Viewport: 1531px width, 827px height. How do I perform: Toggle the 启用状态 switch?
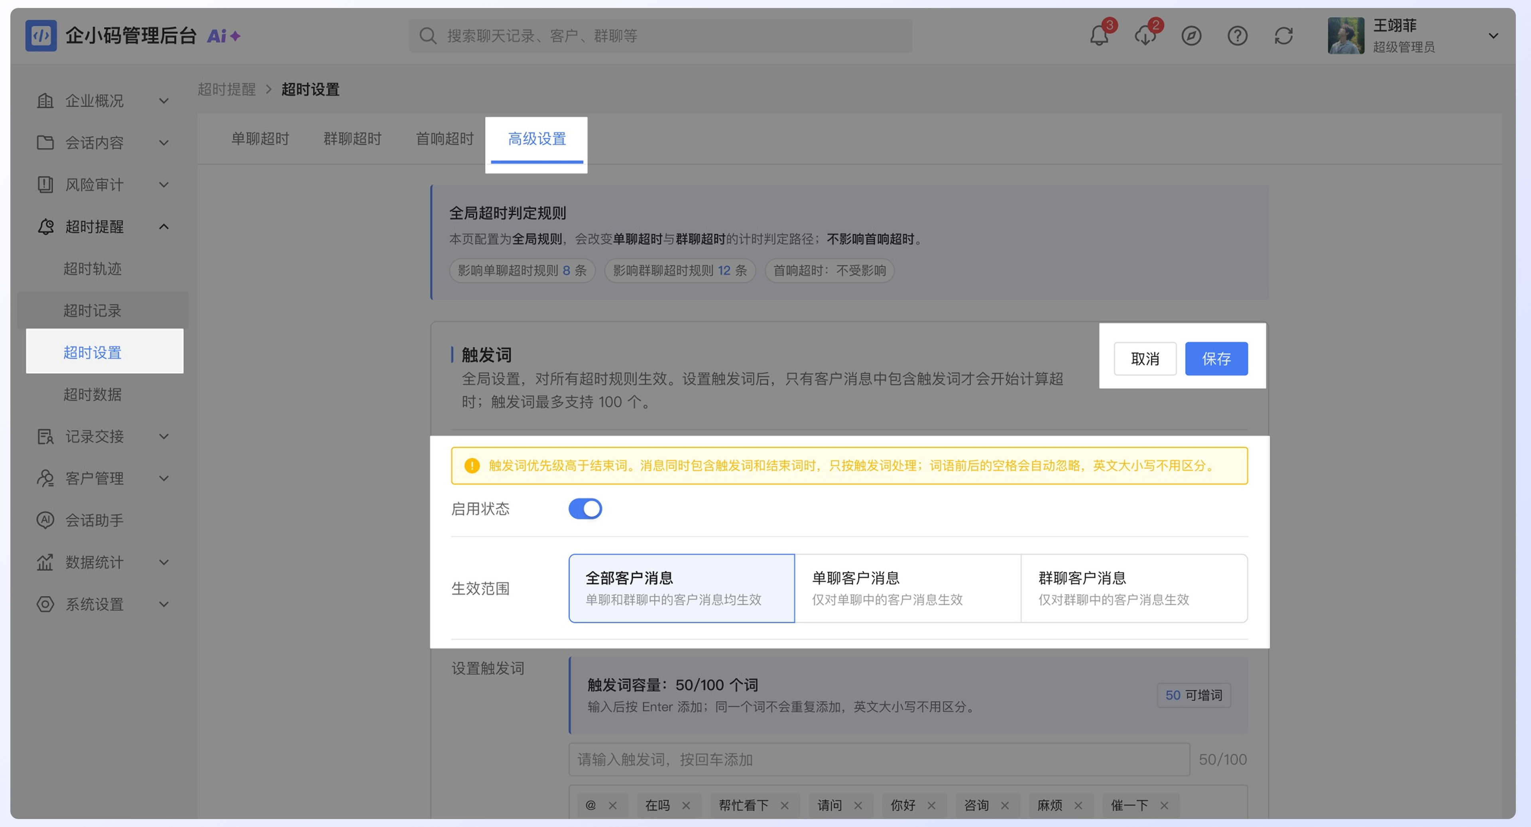coord(585,509)
